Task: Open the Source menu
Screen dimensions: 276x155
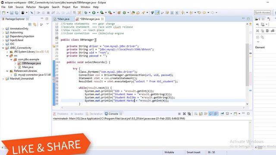Action: 19,7
